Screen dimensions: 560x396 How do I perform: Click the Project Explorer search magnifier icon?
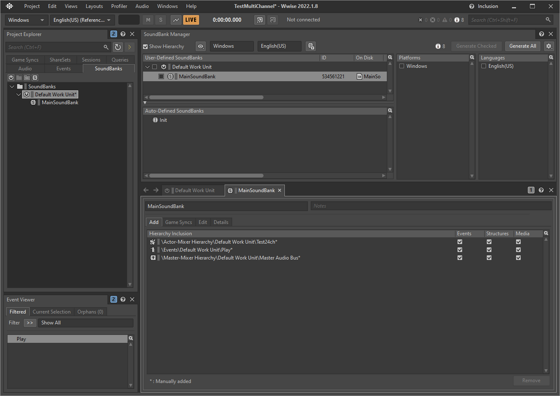pos(106,47)
